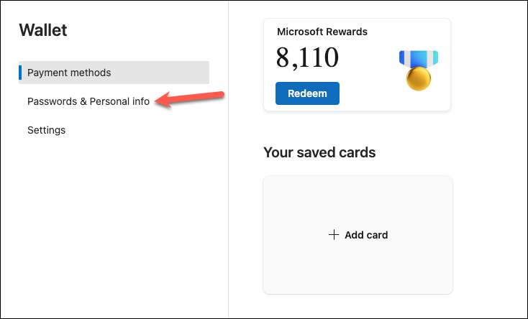Click the Microsoft Rewards medal icon
This screenshot has height=319, width=528.
coord(418,70)
